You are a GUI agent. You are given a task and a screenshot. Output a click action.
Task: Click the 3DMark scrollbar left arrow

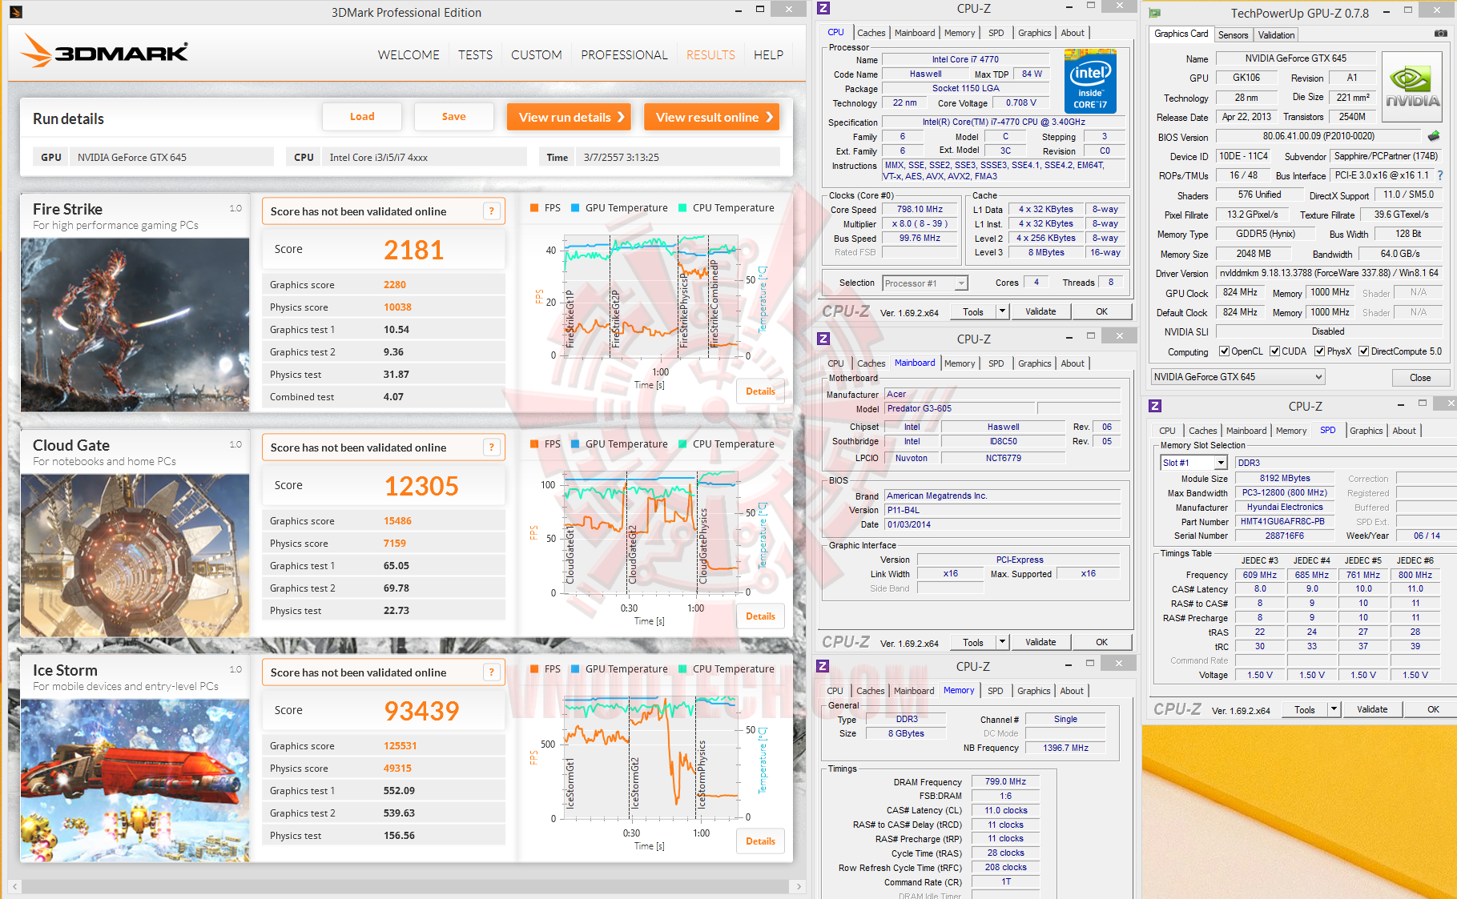[15, 887]
